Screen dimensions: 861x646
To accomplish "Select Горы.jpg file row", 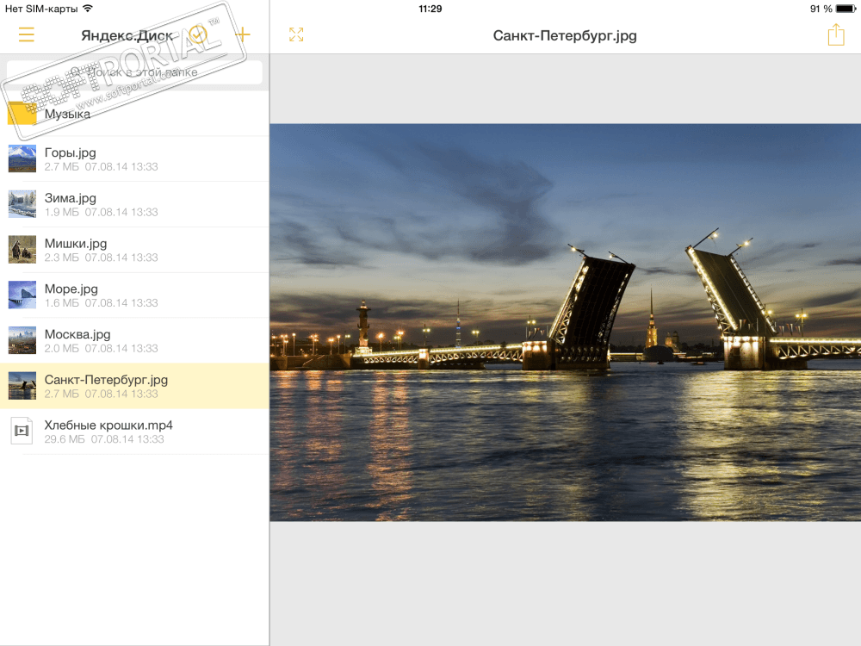I will [134, 158].
